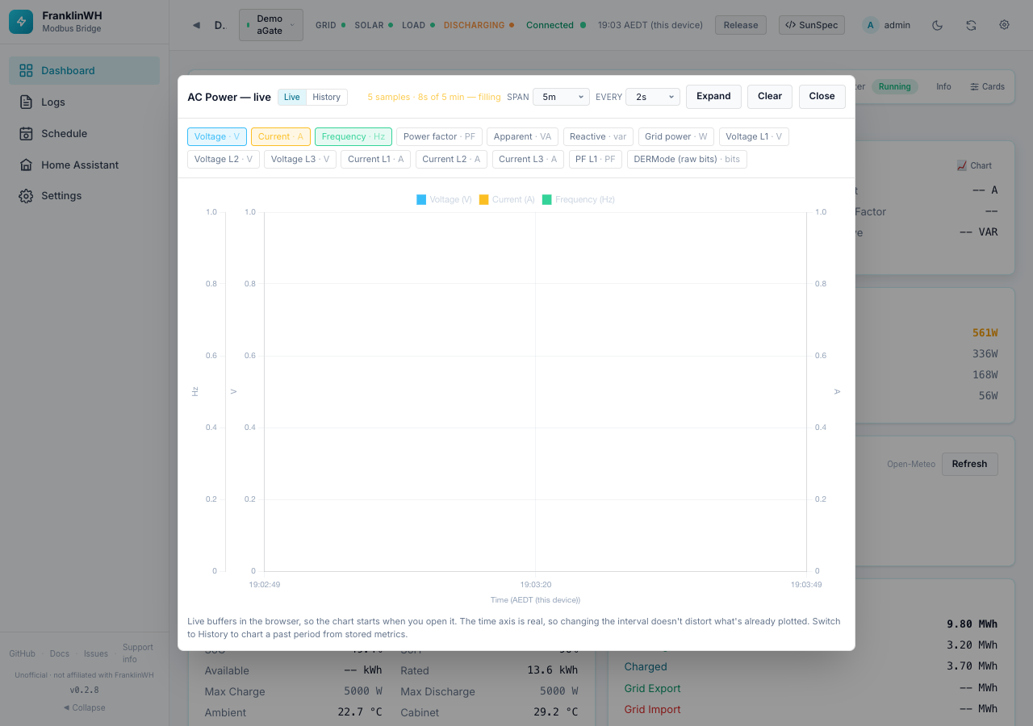
Task: Click the Release button
Action: [741, 25]
